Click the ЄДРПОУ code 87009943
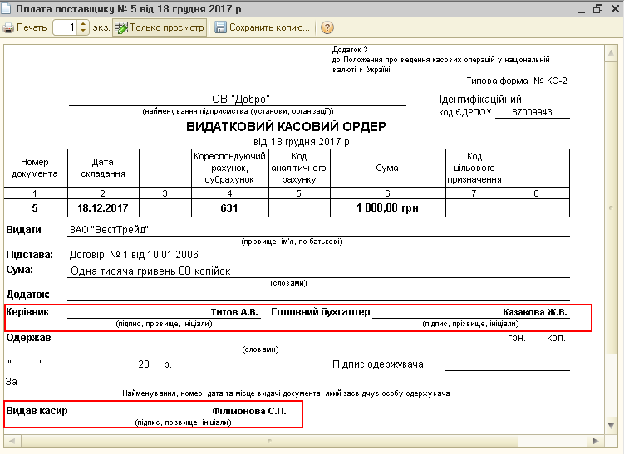 [532, 112]
